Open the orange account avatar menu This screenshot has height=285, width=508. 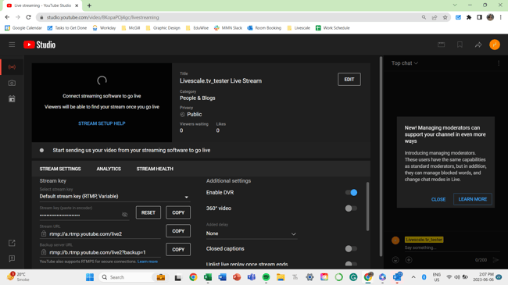pos(495,45)
